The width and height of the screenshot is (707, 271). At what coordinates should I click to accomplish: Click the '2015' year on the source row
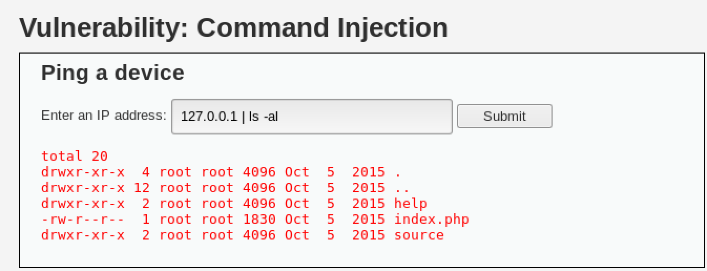[x=368, y=235]
